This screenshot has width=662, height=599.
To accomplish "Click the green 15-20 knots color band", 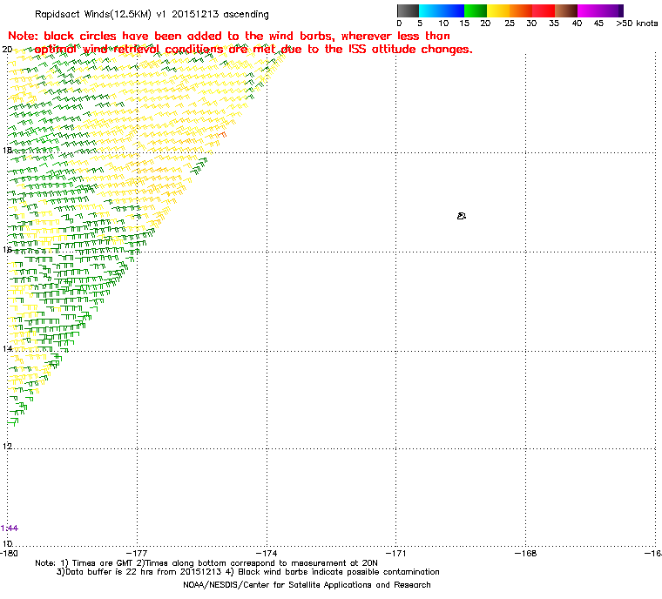I will [476, 10].
